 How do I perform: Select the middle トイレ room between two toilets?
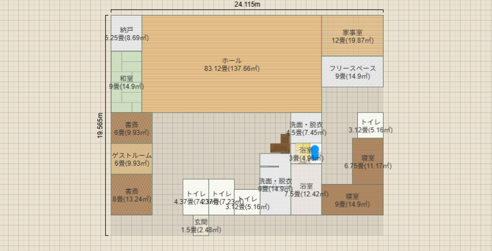point(221,197)
